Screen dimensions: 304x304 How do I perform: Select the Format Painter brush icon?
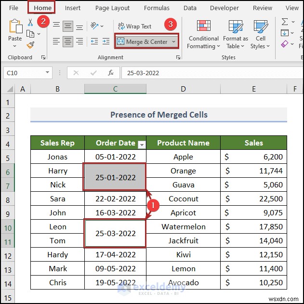tap(30, 45)
